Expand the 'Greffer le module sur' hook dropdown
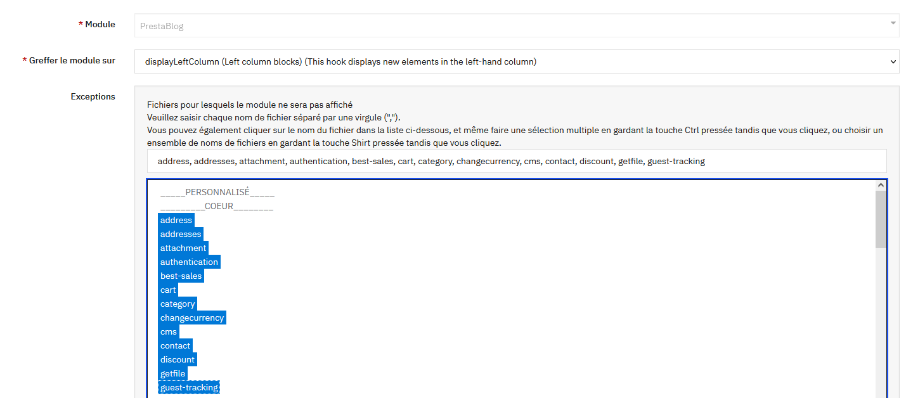The width and height of the screenshot is (906, 398). (516, 61)
